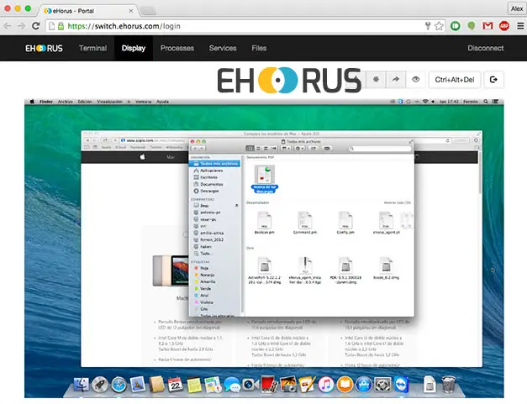The image size is (527, 404).
Task: Open Finder from the remote dock
Action: [82, 385]
